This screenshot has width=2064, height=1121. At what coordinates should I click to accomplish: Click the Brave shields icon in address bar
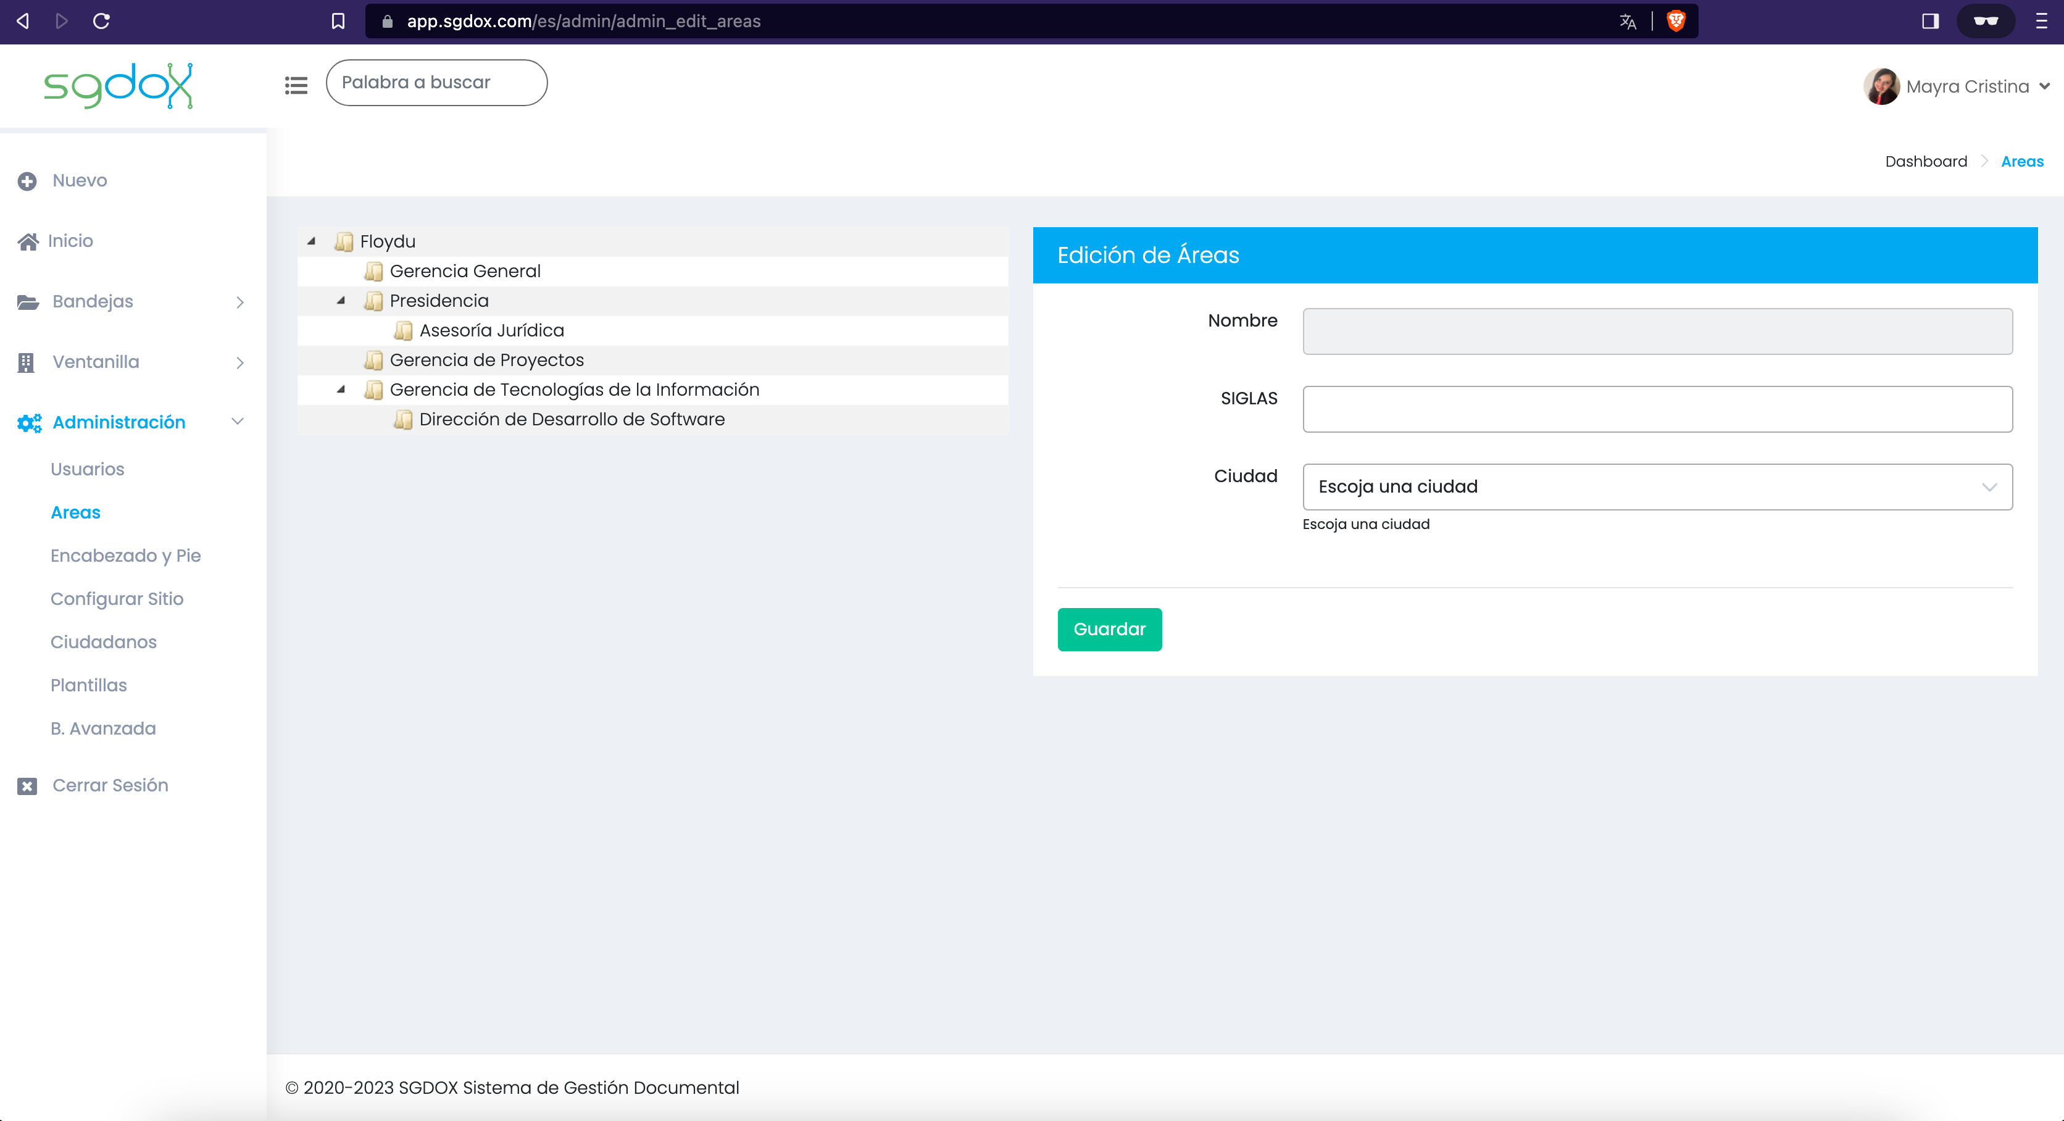pos(1675,21)
